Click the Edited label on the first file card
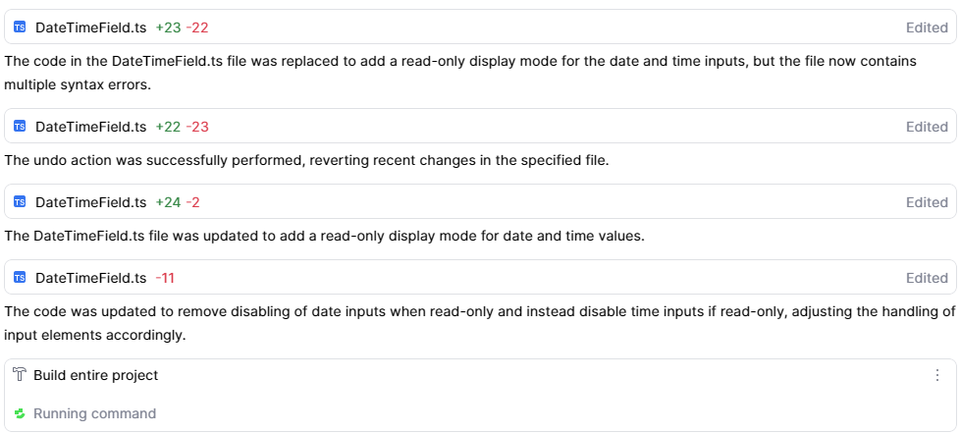Viewport: 961px width, 434px height. pyautogui.click(x=927, y=28)
